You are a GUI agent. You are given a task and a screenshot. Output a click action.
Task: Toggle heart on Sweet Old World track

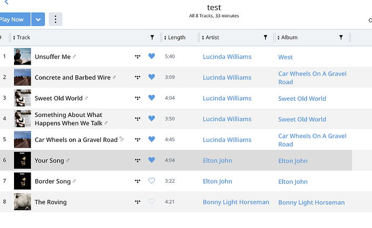click(x=151, y=98)
